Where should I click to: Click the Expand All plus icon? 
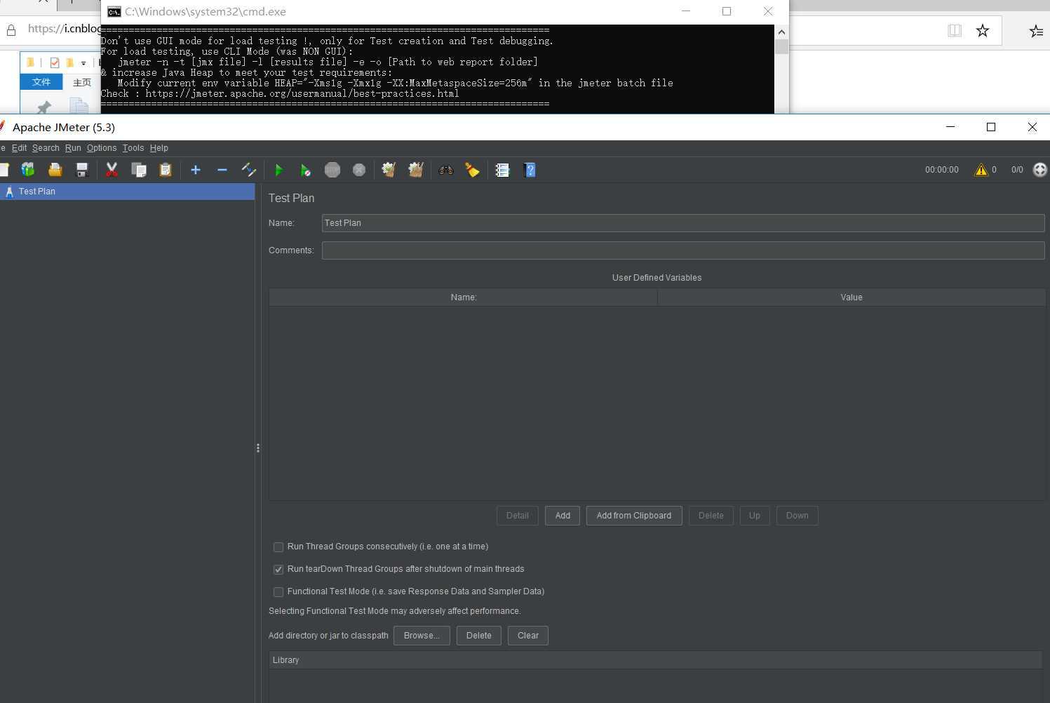tap(196, 170)
